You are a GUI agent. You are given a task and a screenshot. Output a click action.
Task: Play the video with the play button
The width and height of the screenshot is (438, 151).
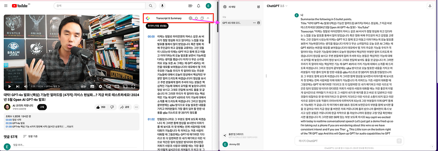tap(9, 87)
